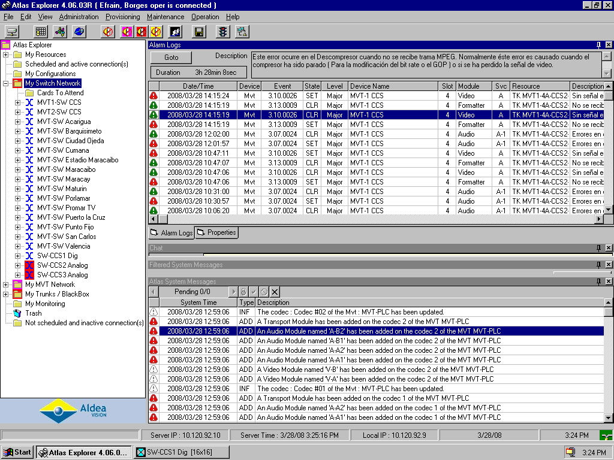Toggle pin on Atlas System Messages panel
The width and height of the screenshot is (614, 460).
click(x=599, y=282)
